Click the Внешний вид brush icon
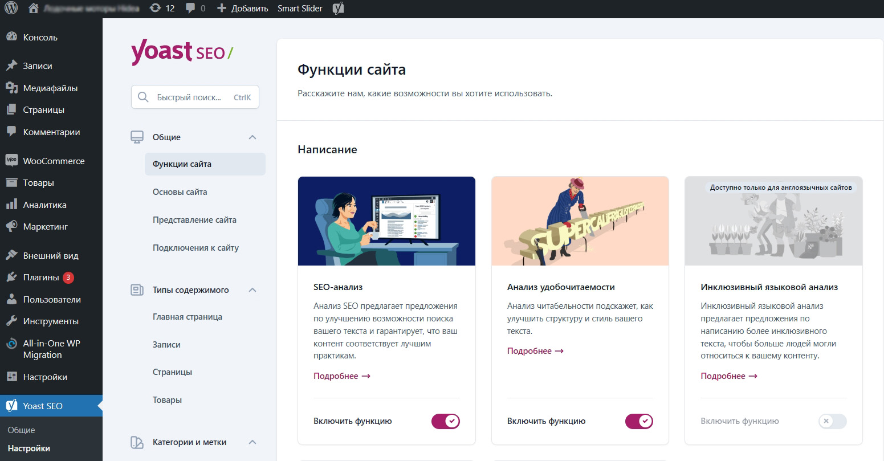Viewport: 884px width, 461px height. coord(11,255)
